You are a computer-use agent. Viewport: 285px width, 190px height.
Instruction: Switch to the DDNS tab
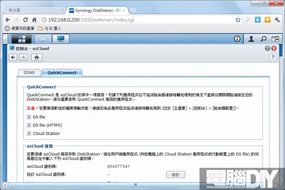coord(29,73)
